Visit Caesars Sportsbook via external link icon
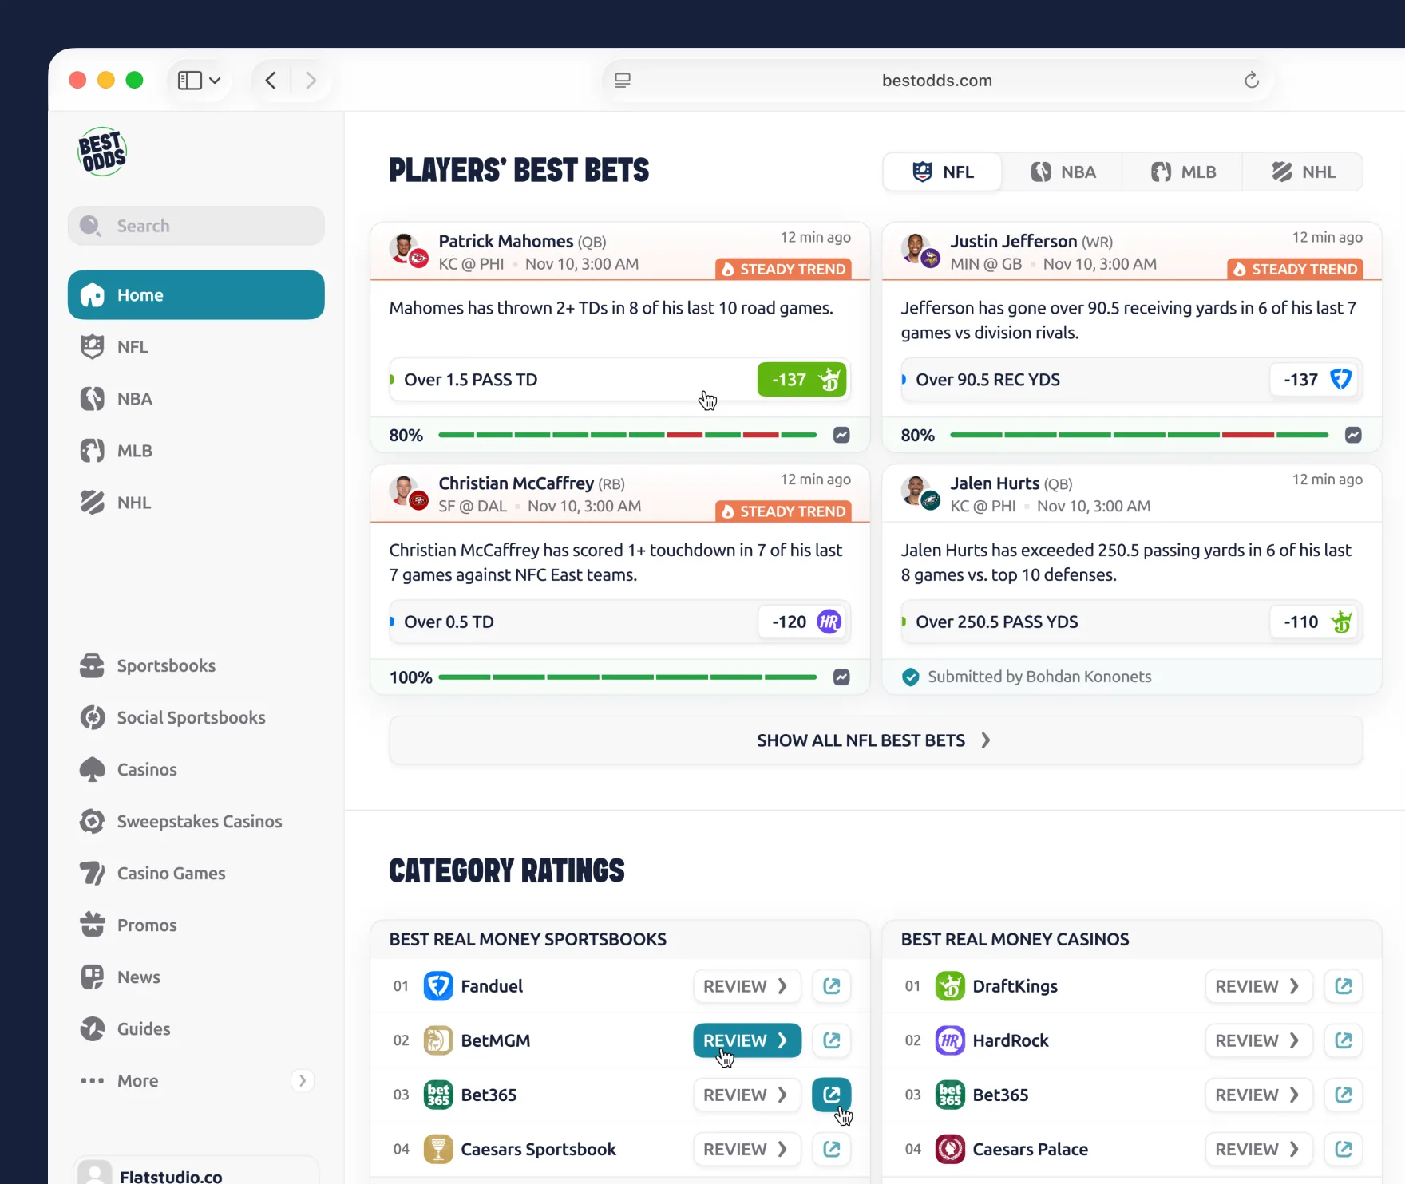The image size is (1405, 1184). pos(832,1149)
